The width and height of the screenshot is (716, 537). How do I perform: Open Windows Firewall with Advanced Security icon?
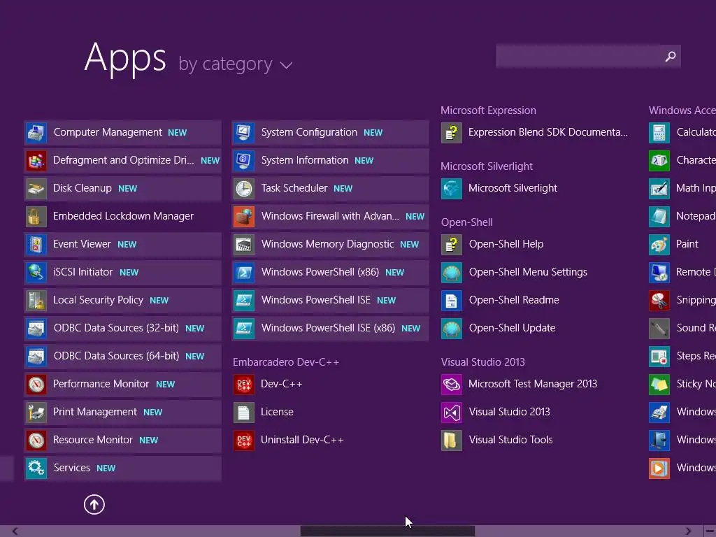point(244,217)
